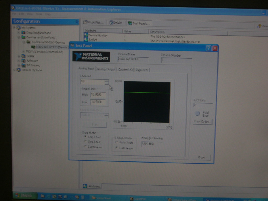Image resolution: width=268 pixels, height=201 pixels.
Task: Collapse the Traditional NI-DAQ Devices node
Action: pos(24,42)
